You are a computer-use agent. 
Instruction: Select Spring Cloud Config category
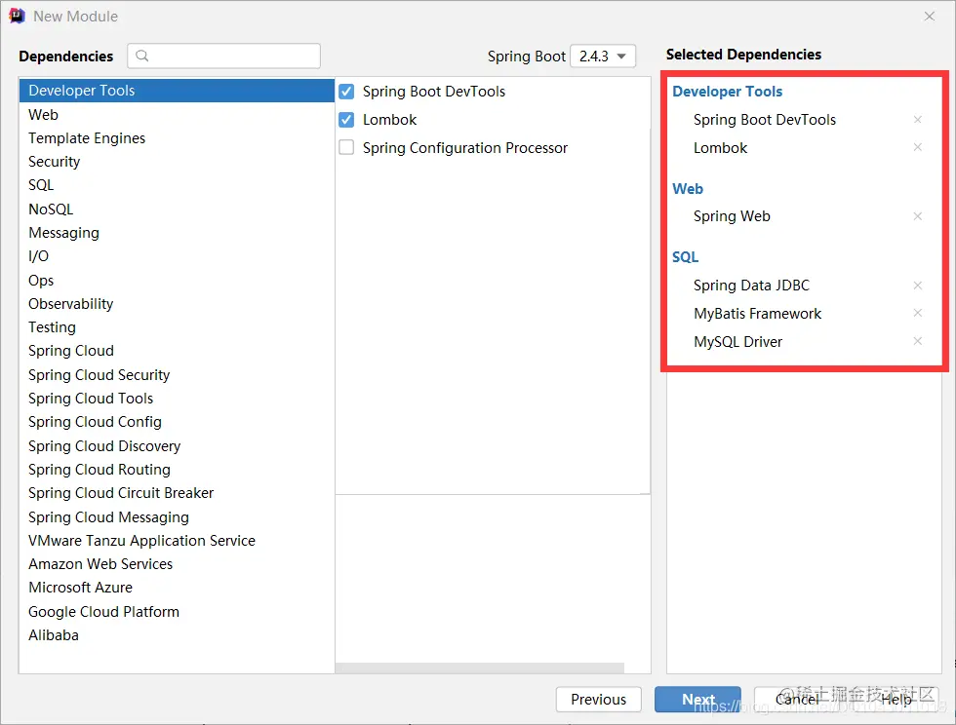pos(177,422)
